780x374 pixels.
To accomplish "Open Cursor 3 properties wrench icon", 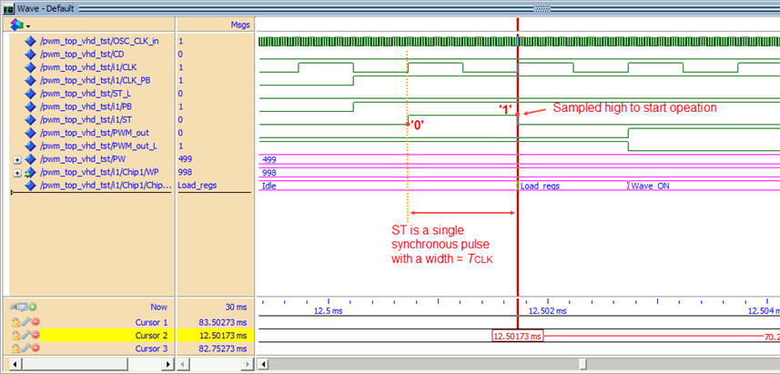I will 25,348.
